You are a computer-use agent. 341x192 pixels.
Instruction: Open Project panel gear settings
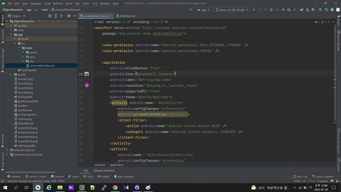69,16
